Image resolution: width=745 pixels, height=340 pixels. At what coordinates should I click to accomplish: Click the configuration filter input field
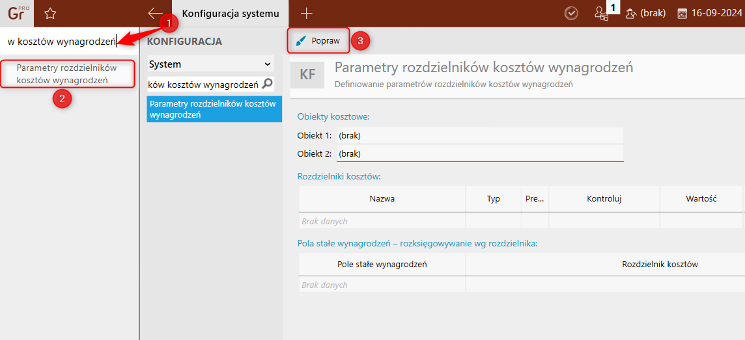pos(204,85)
